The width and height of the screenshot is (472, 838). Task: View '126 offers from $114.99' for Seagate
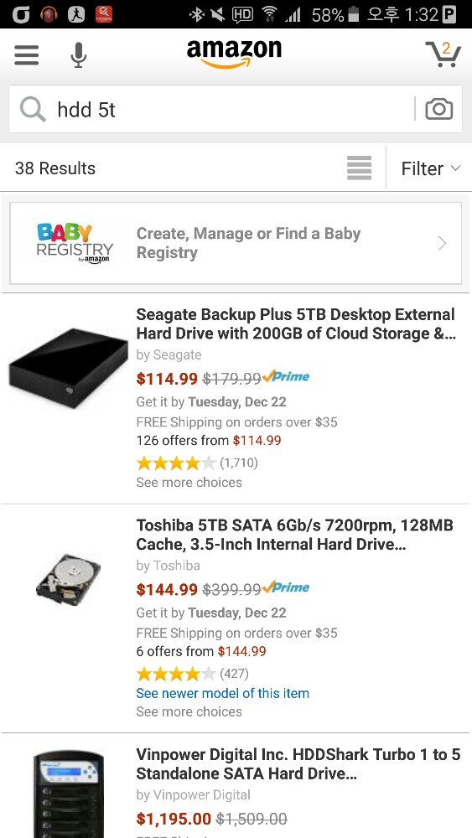tap(209, 441)
